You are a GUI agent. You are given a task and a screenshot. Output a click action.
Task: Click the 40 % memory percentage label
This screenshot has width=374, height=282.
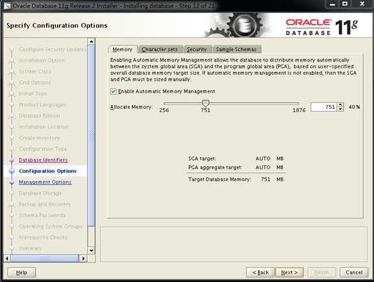(x=355, y=107)
